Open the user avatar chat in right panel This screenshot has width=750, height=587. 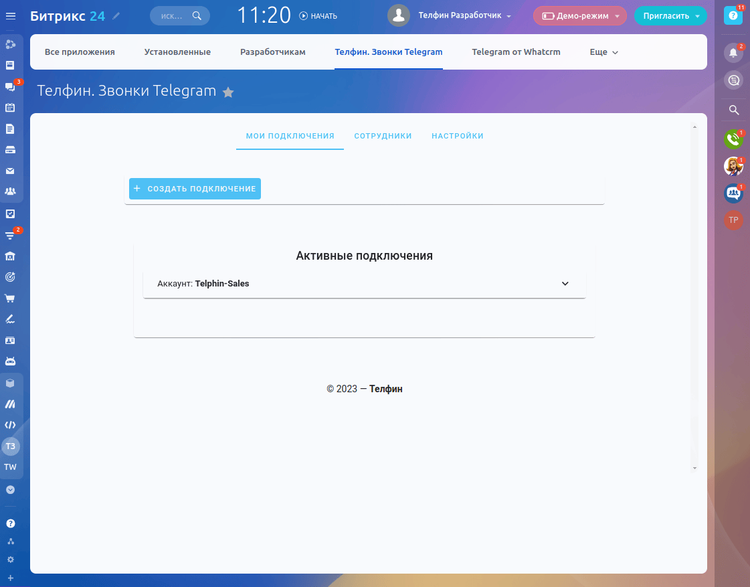pyautogui.click(x=733, y=167)
